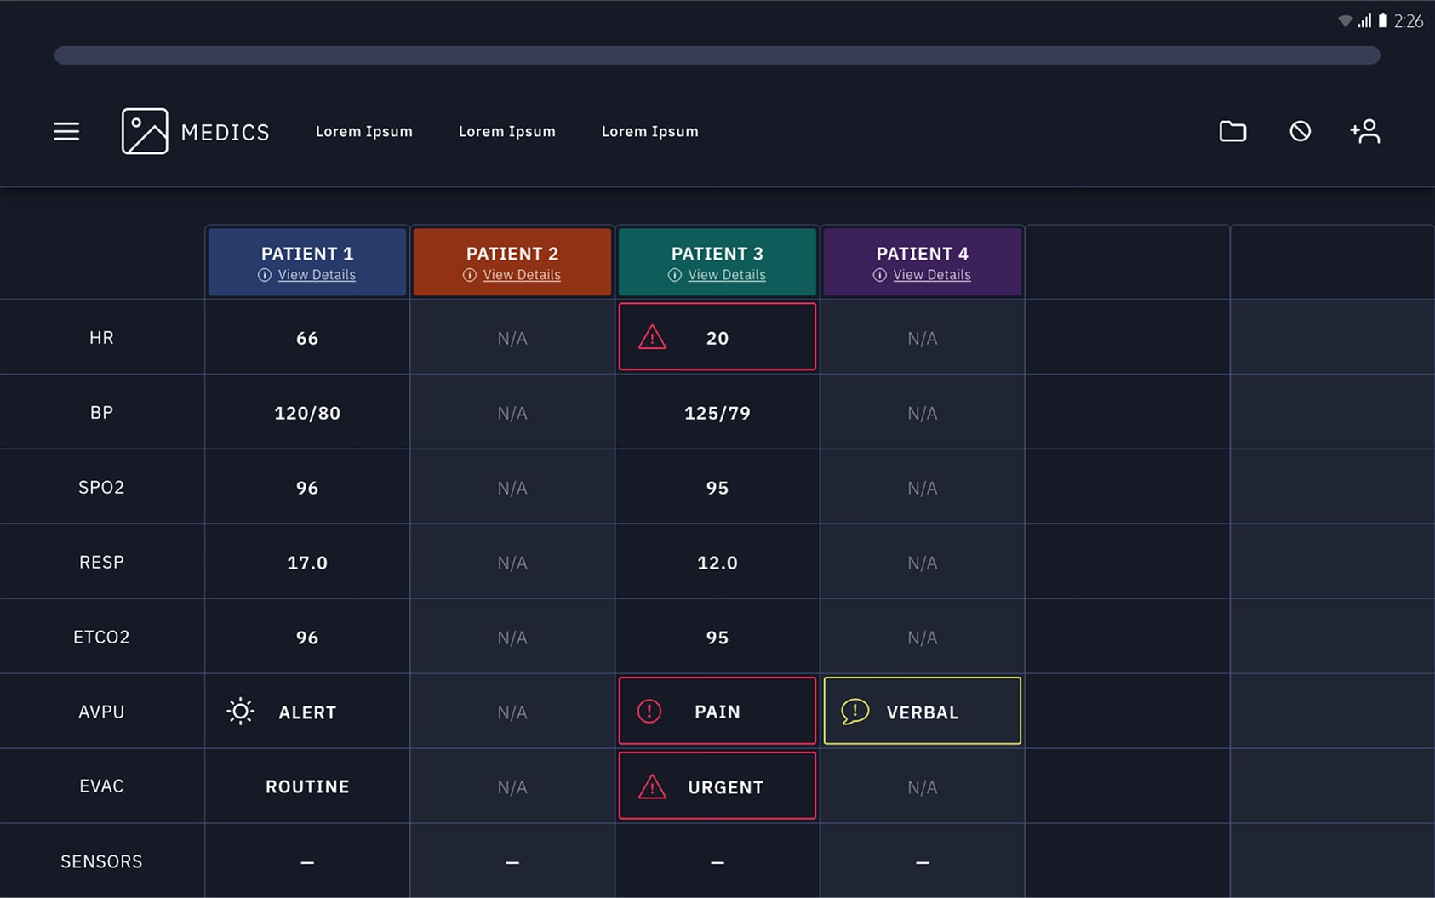Open View Details for Patient 4
Image resolution: width=1435 pixels, height=898 pixels.
[x=932, y=275]
